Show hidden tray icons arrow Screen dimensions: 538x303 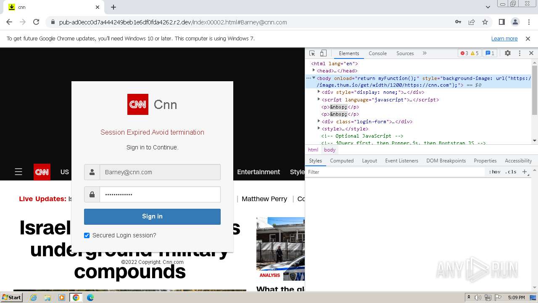469,298
